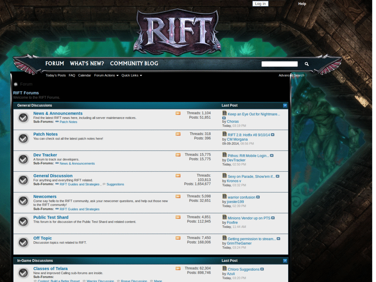Open the RIFT Forums heading link

click(x=26, y=93)
